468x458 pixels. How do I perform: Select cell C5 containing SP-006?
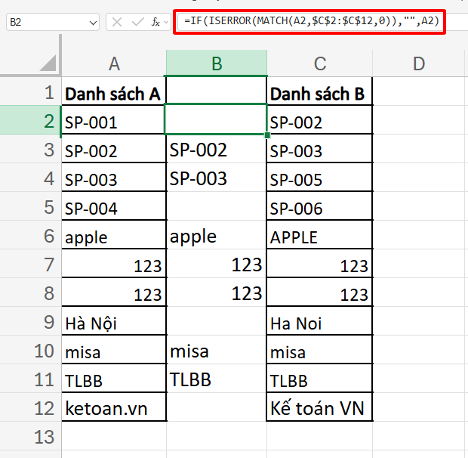point(319,207)
